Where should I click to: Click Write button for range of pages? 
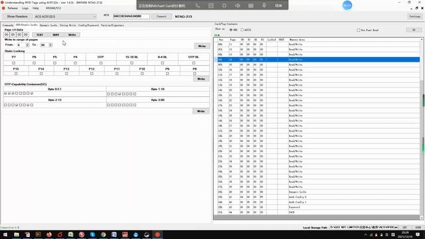tap(202, 46)
